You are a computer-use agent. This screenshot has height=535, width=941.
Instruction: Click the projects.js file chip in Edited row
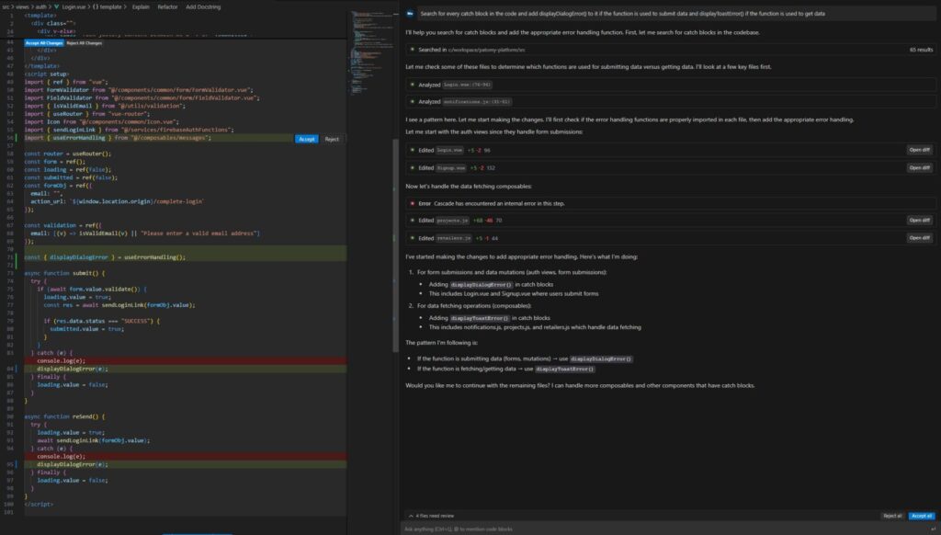pyautogui.click(x=452, y=221)
